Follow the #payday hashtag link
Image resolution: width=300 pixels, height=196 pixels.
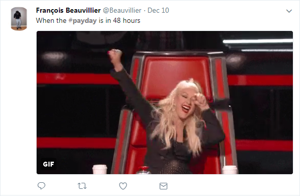tap(82, 21)
